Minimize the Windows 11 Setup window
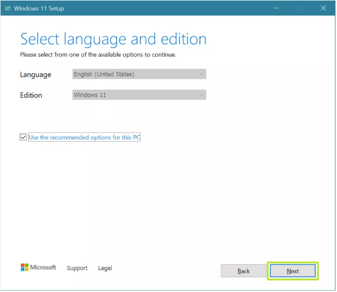 pyautogui.click(x=277, y=8)
